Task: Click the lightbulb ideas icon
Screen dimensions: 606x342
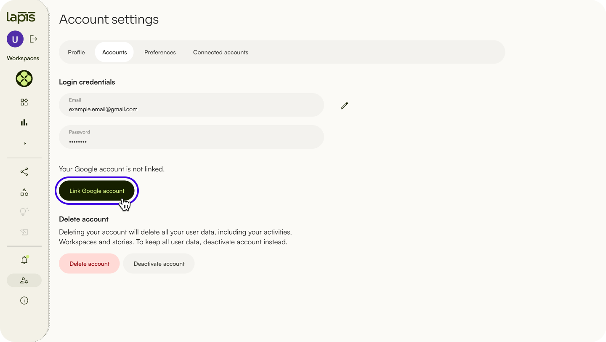Action: (24, 212)
